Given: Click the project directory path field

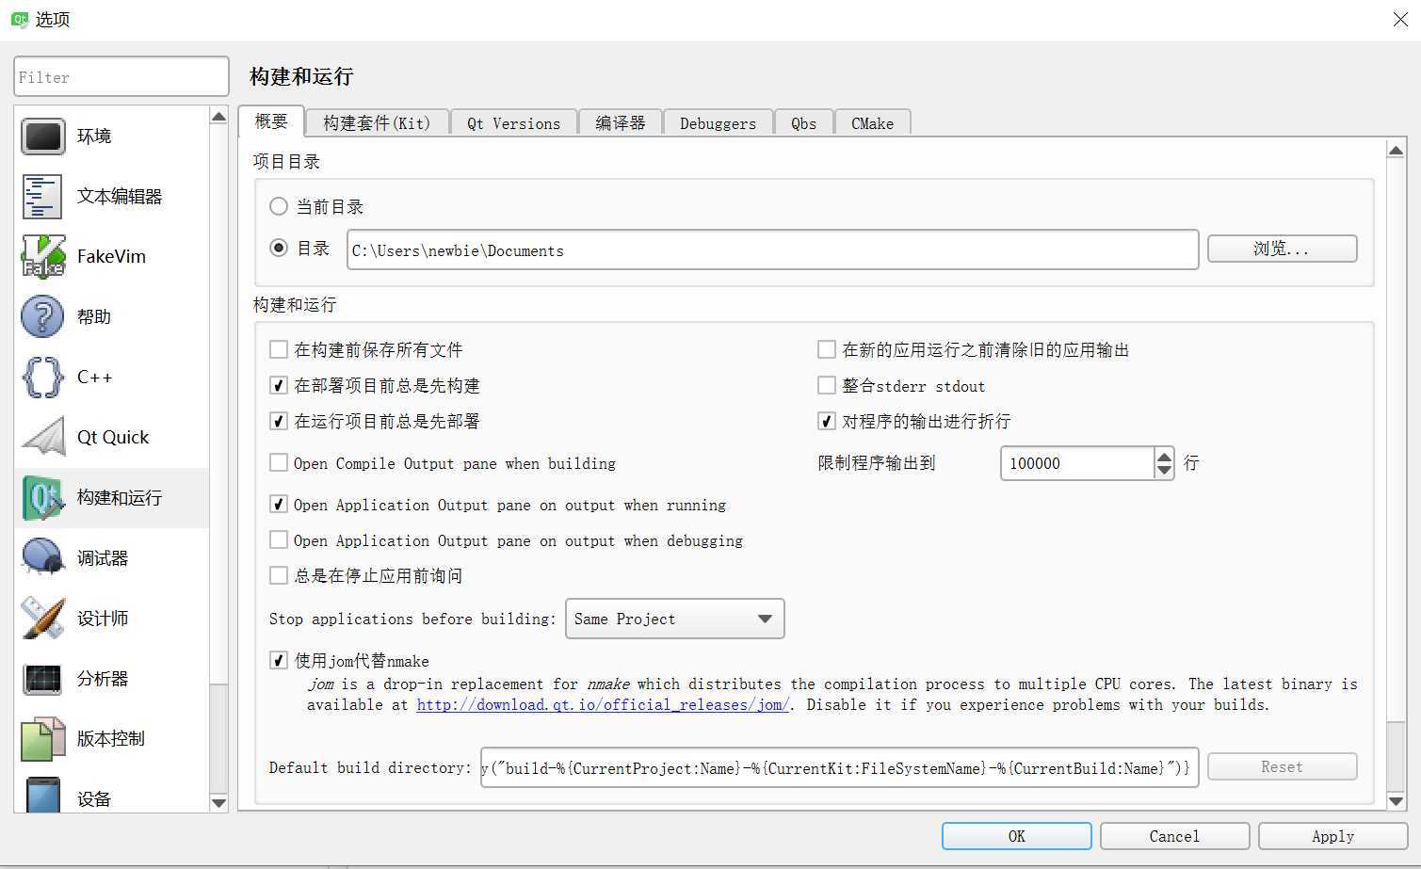Looking at the screenshot, I should click(x=772, y=249).
